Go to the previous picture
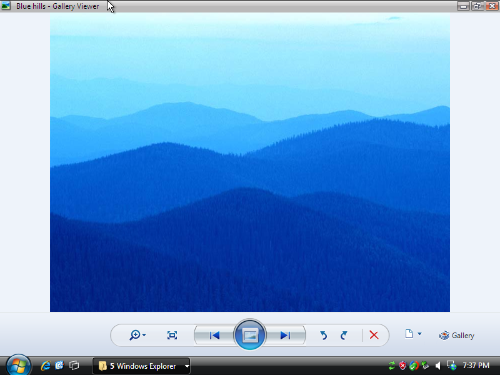This screenshot has width=500, height=375. click(214, 335)
